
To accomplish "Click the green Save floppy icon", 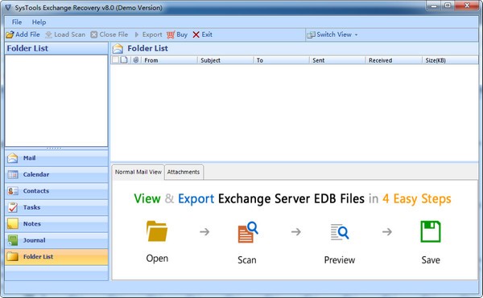I will pos(431,231).
